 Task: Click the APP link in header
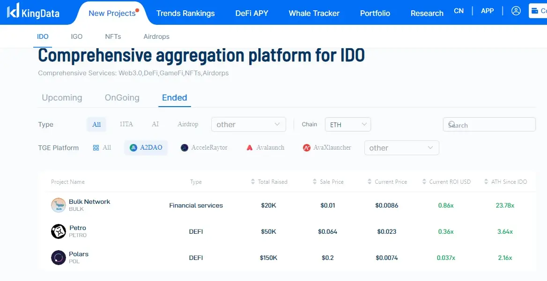tap(488, 11)
